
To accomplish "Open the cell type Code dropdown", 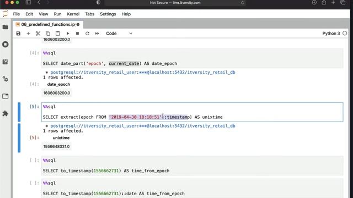I will coord(119,34).
